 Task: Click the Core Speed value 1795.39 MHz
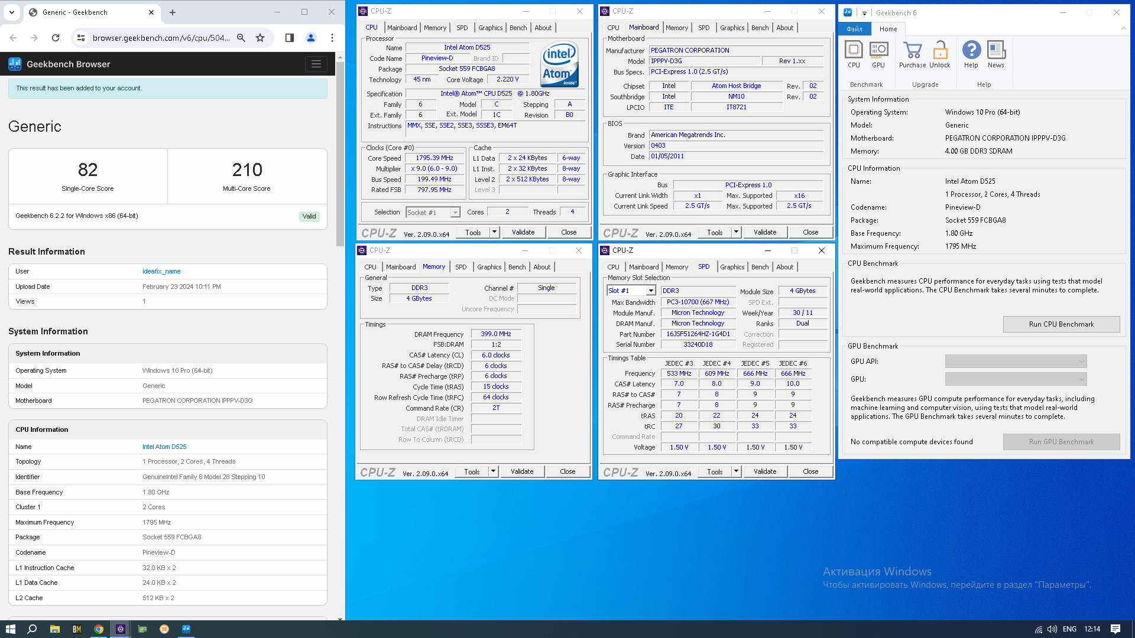(434, 158)
